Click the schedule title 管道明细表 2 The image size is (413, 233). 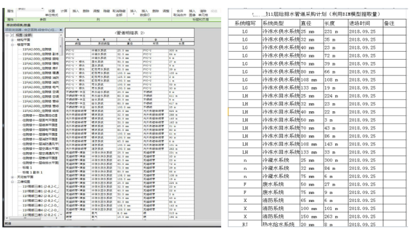tap(129, 33)
